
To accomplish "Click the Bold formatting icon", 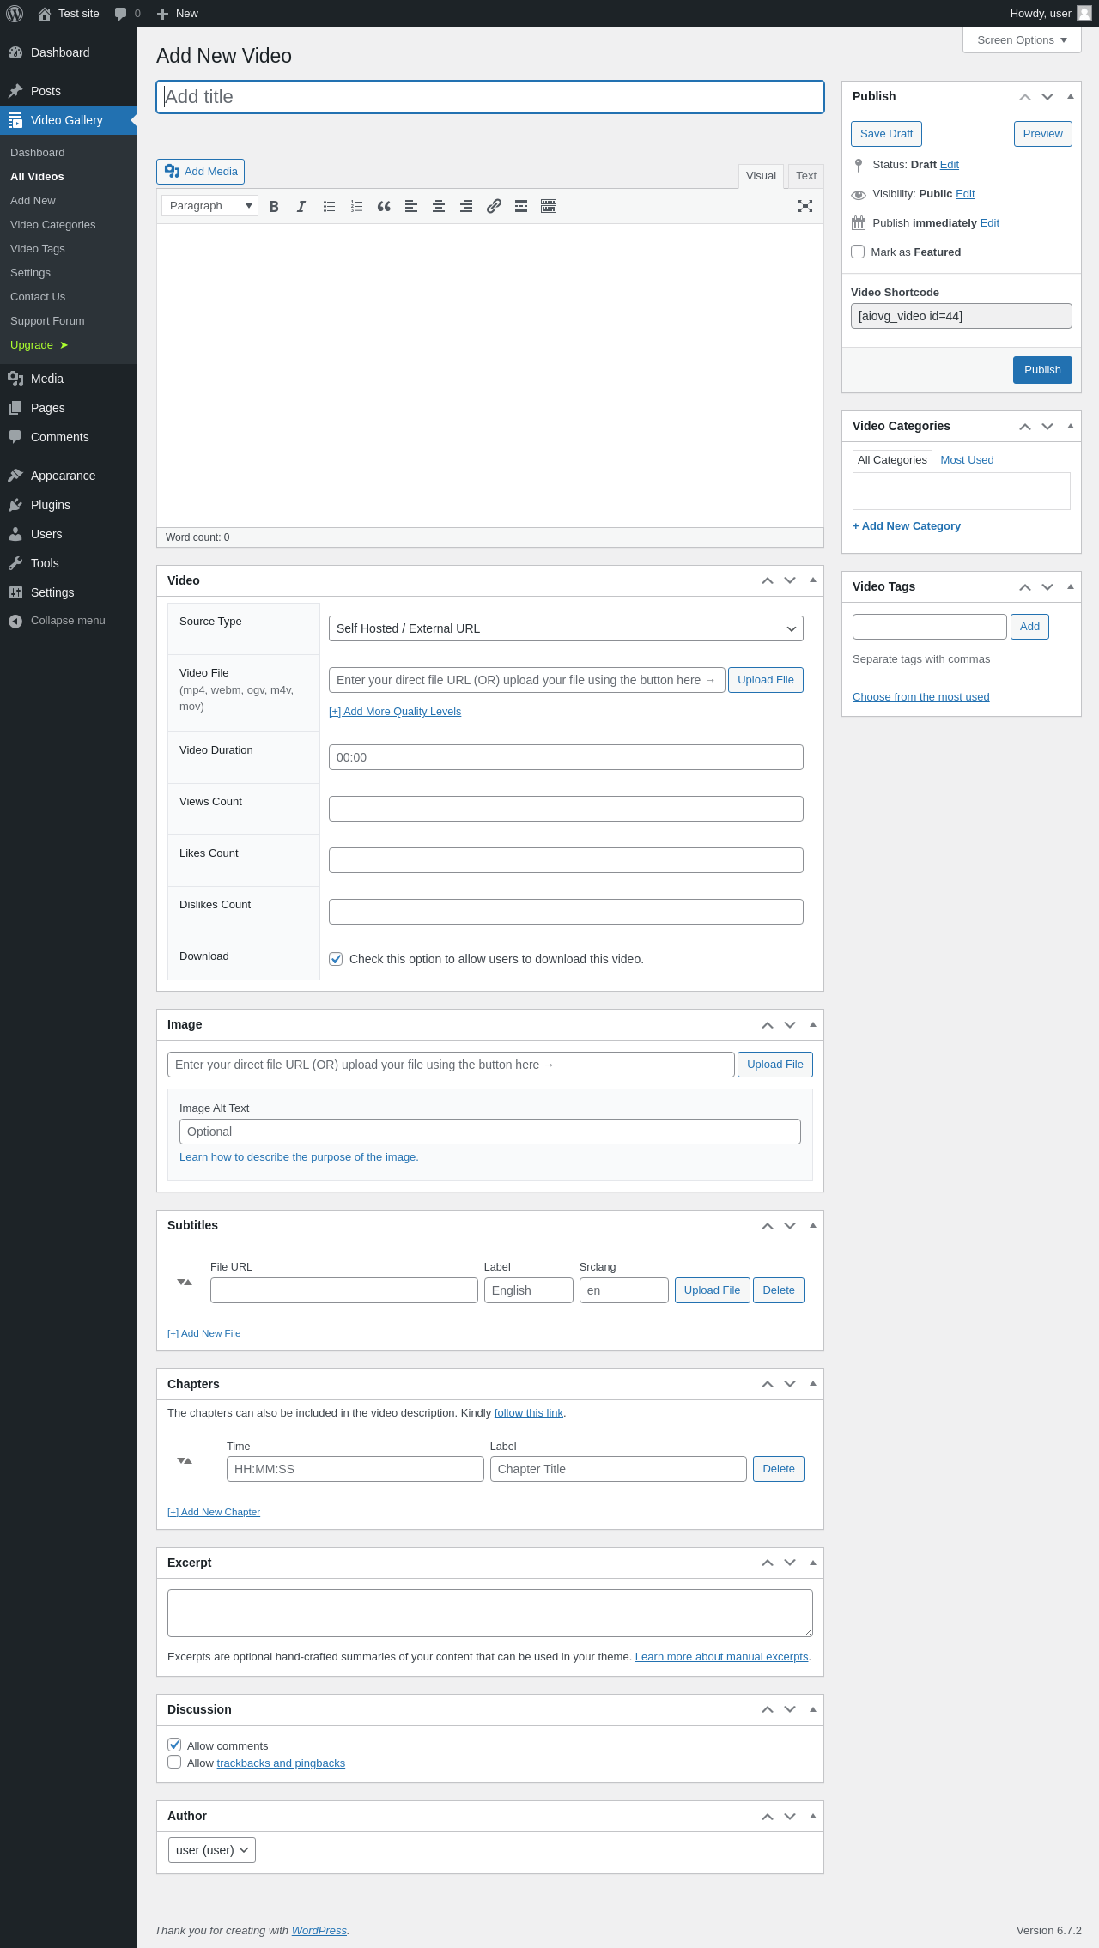I will pos(274,206).
